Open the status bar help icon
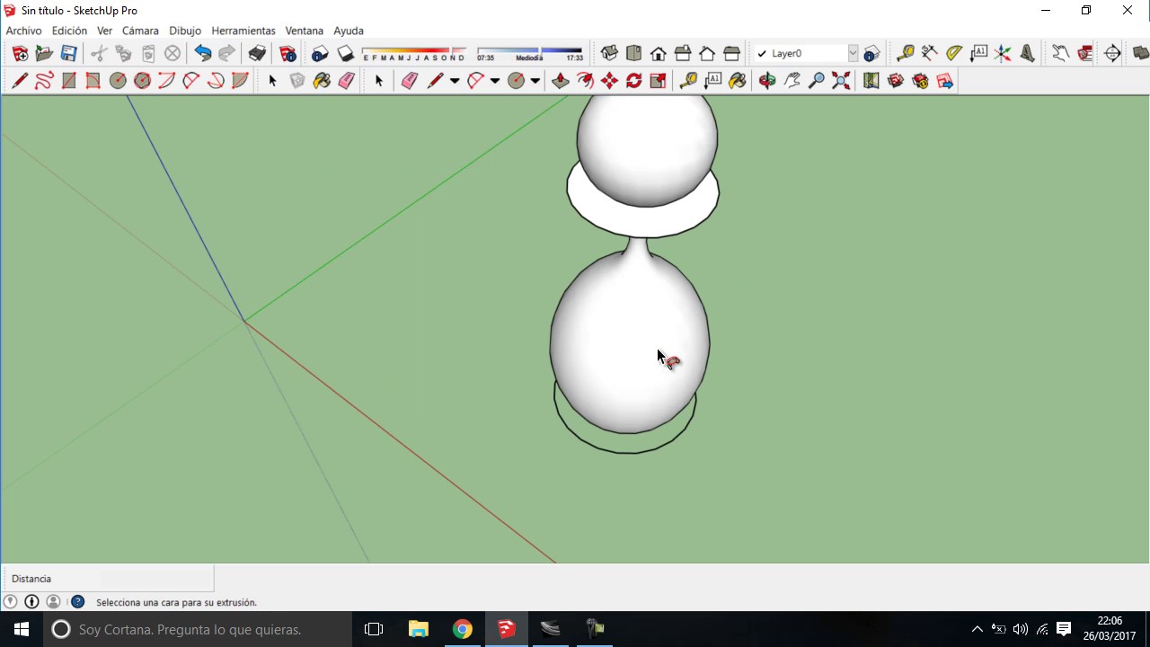This screenshot has width=1150, height=647. click(77, 602)
